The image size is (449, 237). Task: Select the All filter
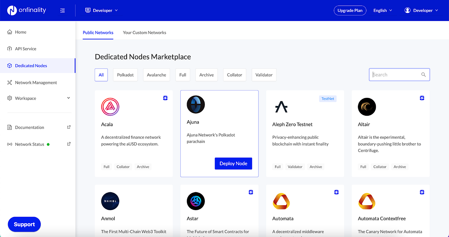101,75
